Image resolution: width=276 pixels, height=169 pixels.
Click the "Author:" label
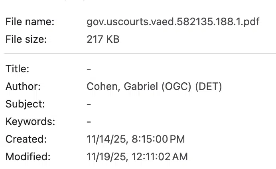tap(23, 86)
